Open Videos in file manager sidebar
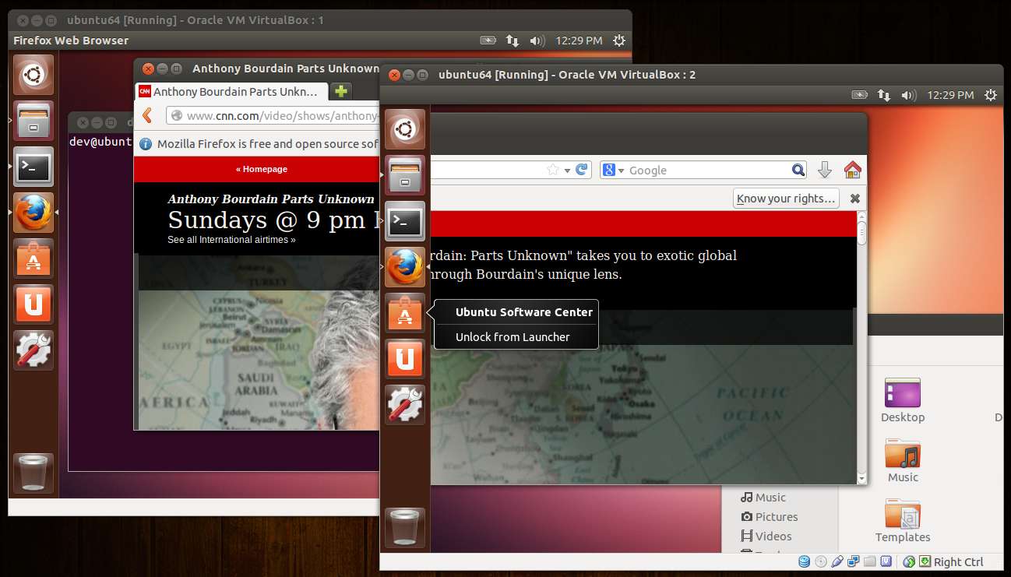1011x577 pixels. (x=766, y=536)
